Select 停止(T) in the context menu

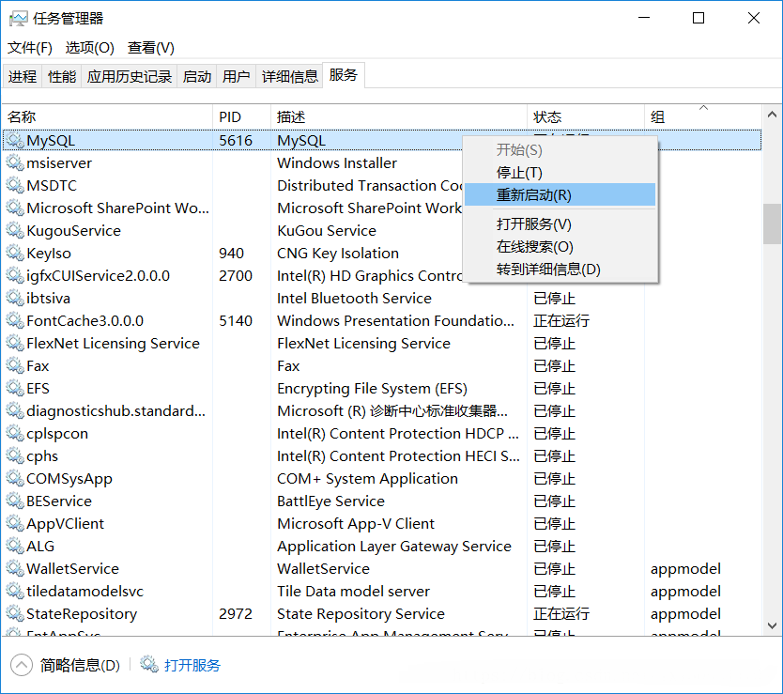click(x=519, y=173)
